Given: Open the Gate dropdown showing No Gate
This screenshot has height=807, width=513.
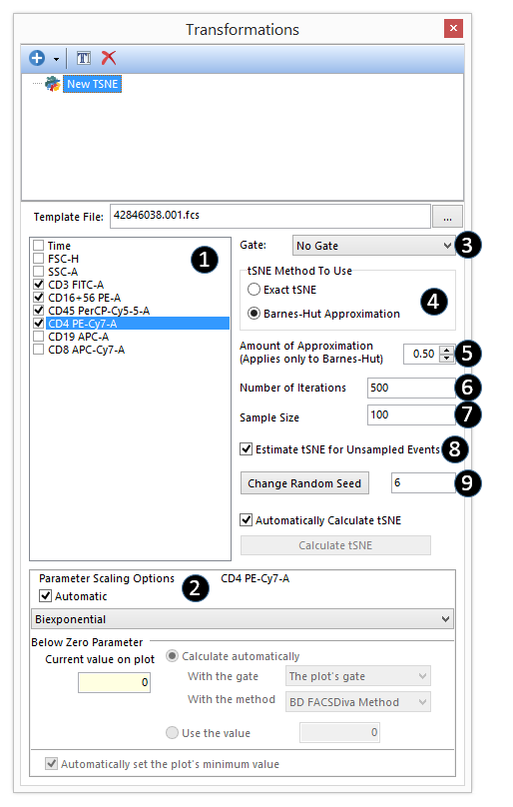Looking at the screenshot, I should (373, 246).
